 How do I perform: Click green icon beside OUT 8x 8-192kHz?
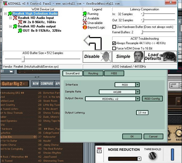tap(20, 31)
